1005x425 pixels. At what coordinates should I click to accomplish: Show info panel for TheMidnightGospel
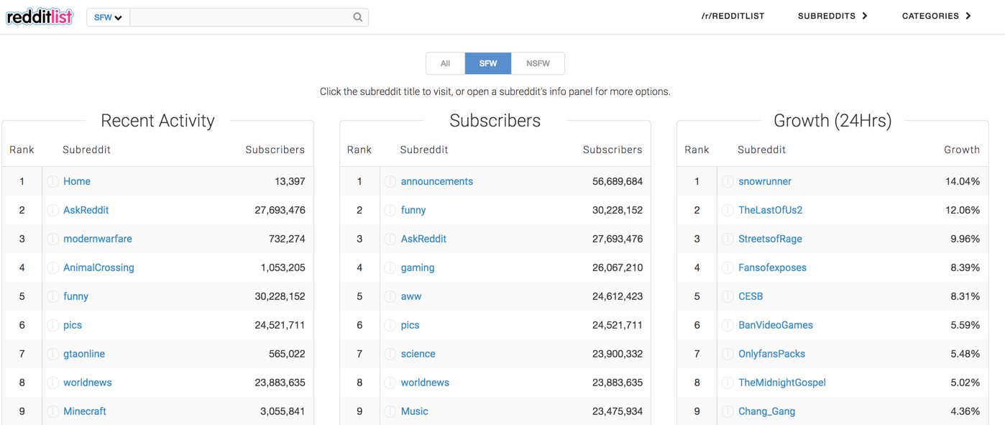[728, 383]
